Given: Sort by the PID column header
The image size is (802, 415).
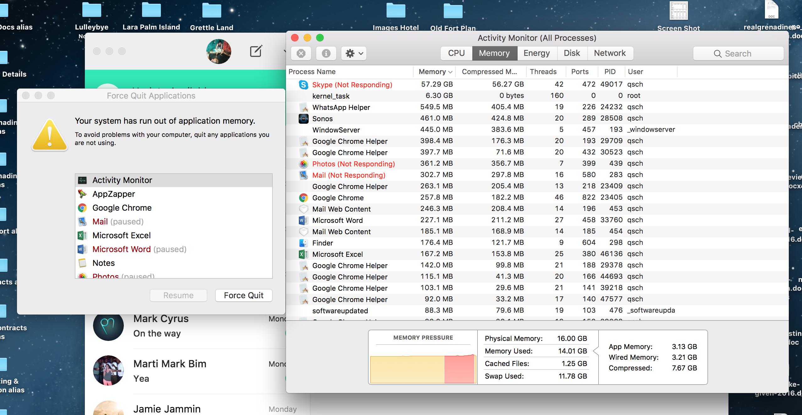Looking at the screenshot, I should point(611,72).
